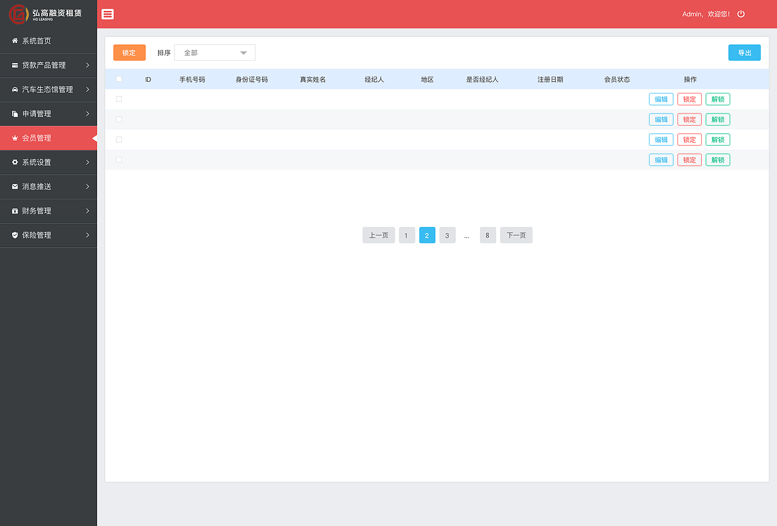Open the 申请管理 menu item
The width and height of the screenshot is (777, 526).
tap(49, 113)
